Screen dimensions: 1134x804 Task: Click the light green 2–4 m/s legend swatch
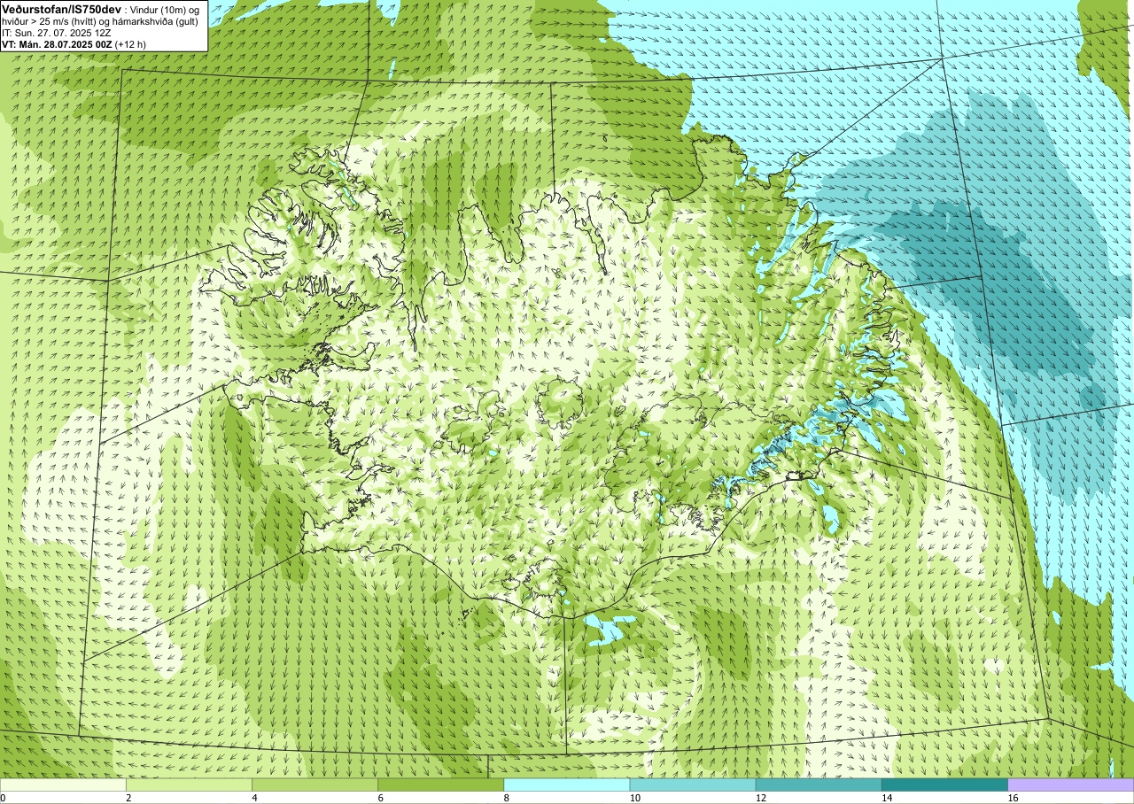pos(189,785)
